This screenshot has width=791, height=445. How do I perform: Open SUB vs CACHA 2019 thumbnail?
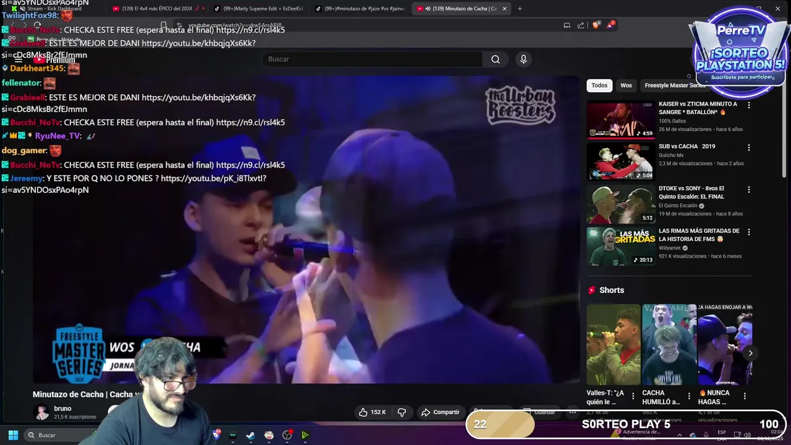click(620, 161)
